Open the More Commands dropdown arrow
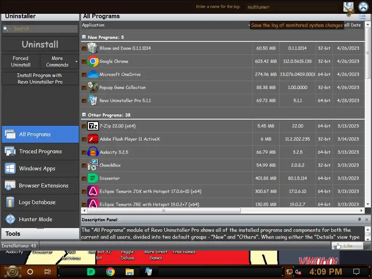Image resolution: width=372 pixels, height=279 pixels. tap(76, 61)
